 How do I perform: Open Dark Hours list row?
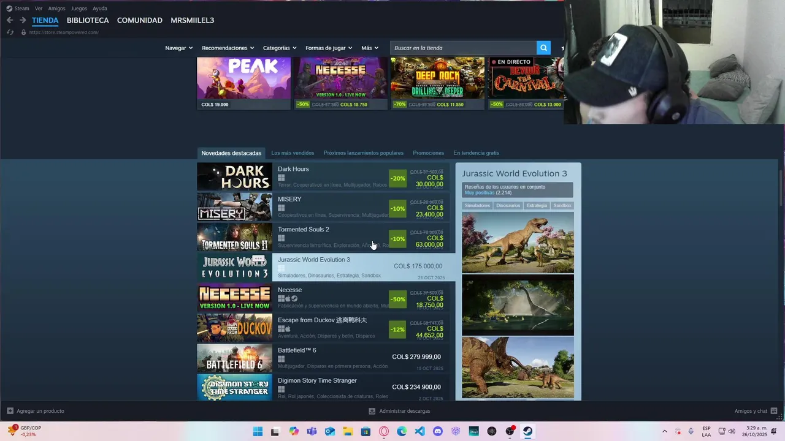coord(323,177)
